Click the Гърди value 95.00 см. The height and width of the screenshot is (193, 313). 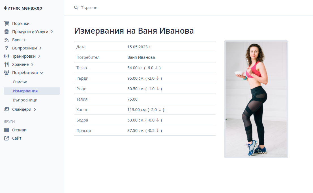tap(136, 78)
